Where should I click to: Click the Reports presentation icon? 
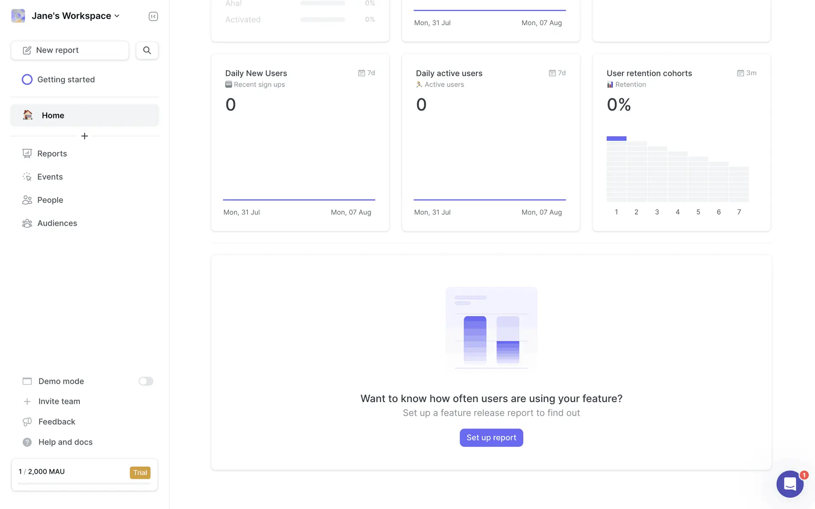click(x=27, y=154)
